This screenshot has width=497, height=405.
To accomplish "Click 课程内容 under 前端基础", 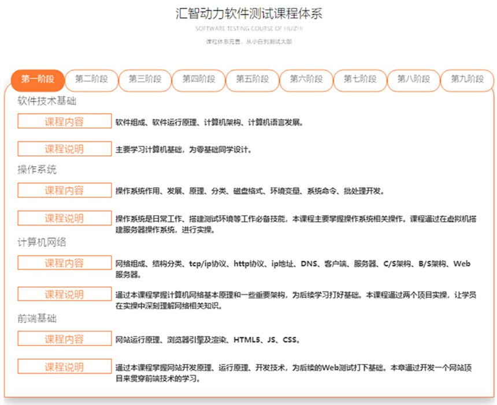I will click(x=64, y=339).
